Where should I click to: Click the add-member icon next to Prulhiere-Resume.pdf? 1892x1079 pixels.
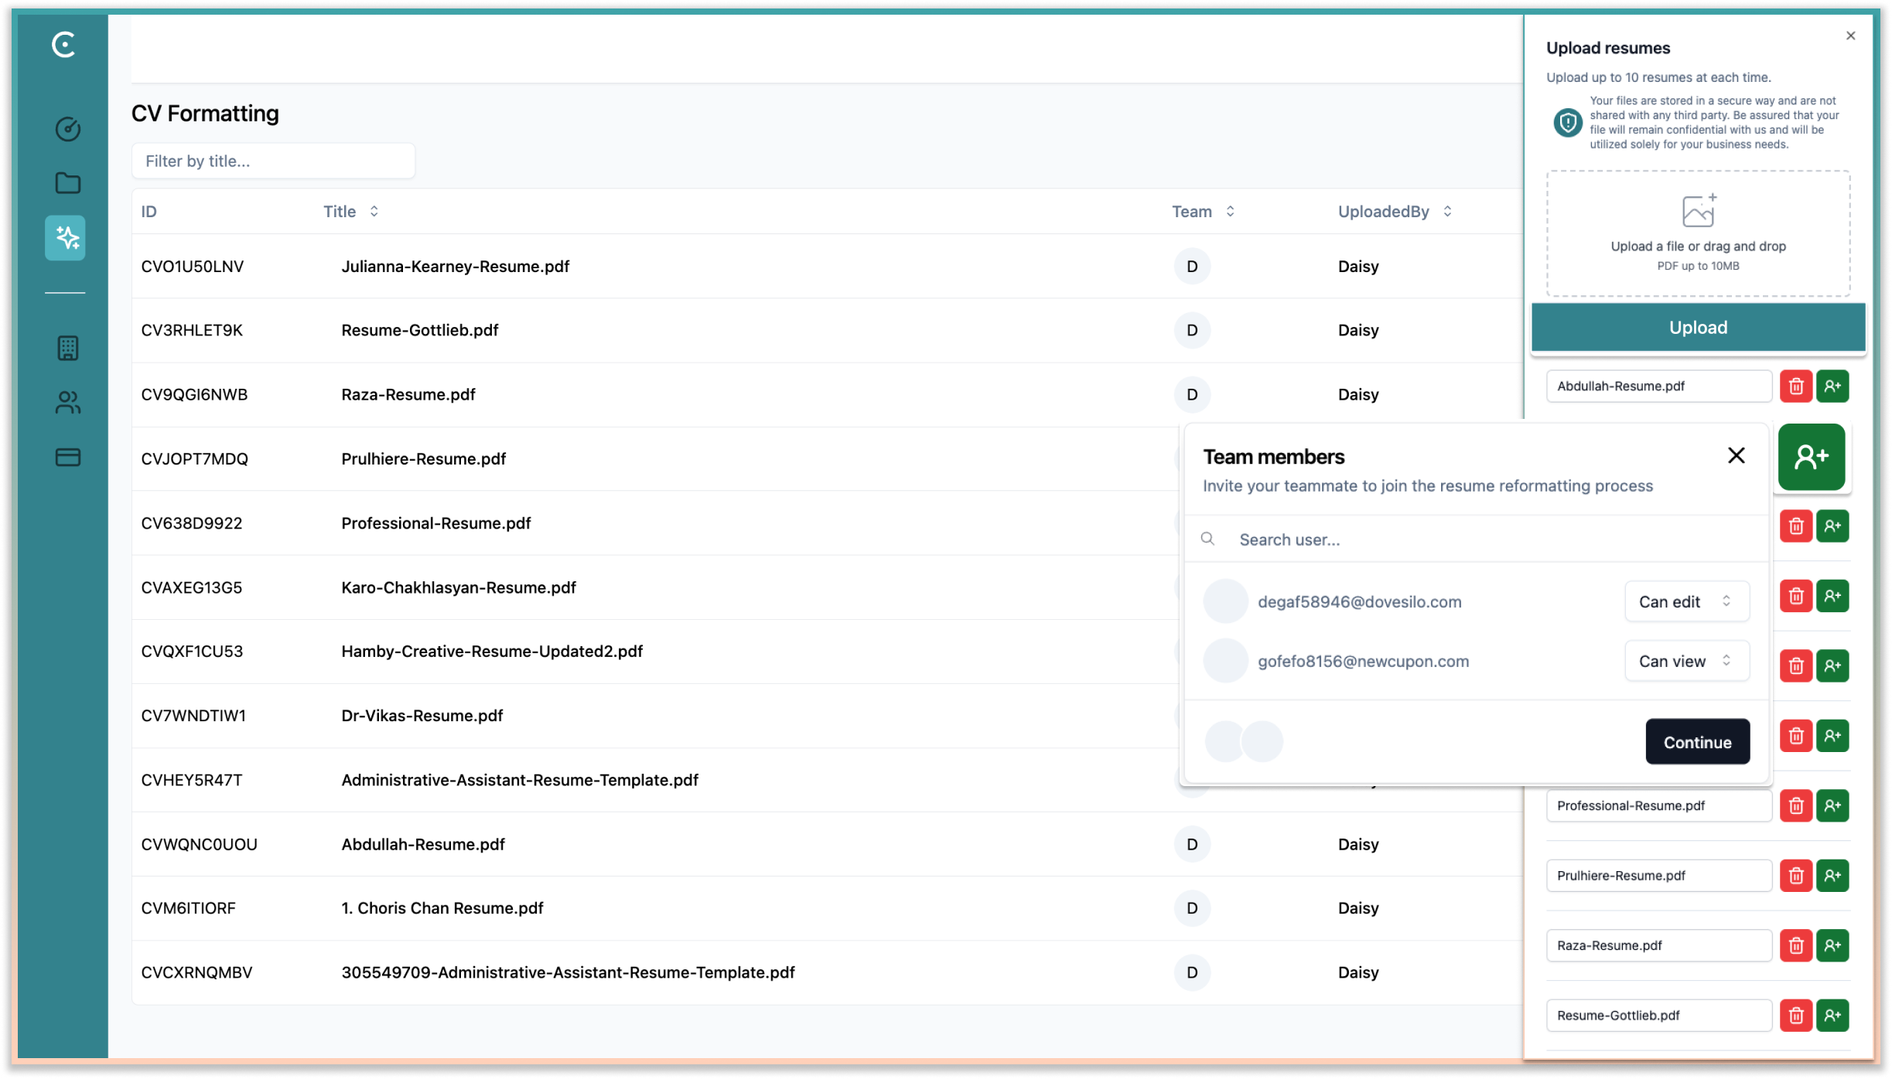click(x=1832, y=875)
